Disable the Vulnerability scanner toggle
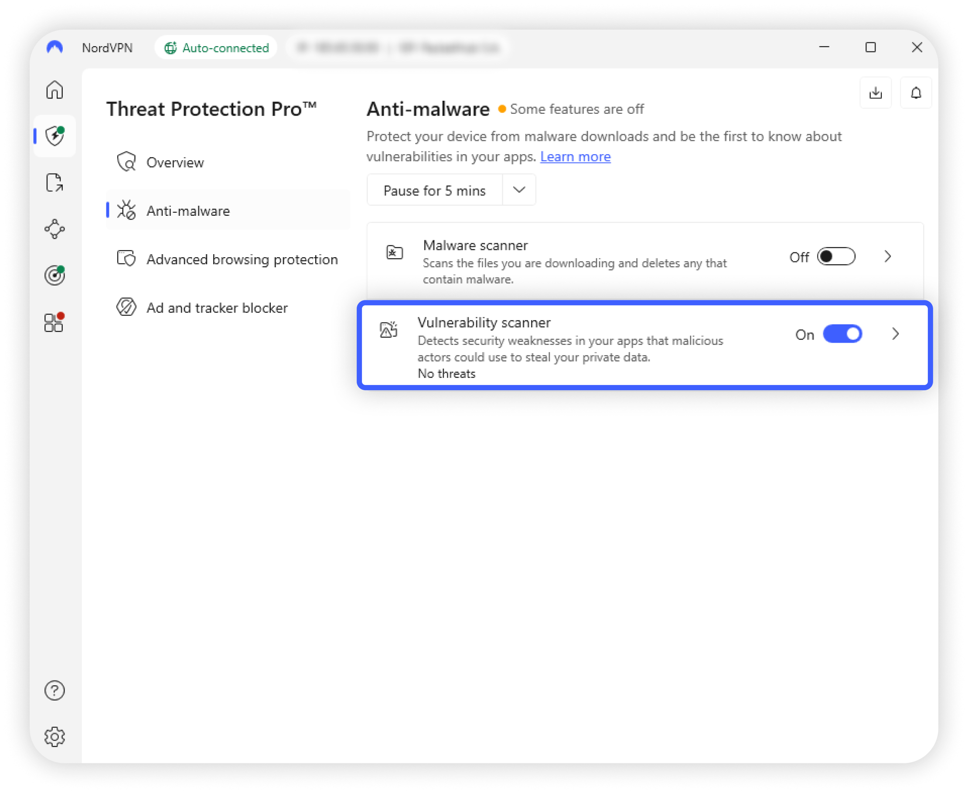 (x=842, y=334)
